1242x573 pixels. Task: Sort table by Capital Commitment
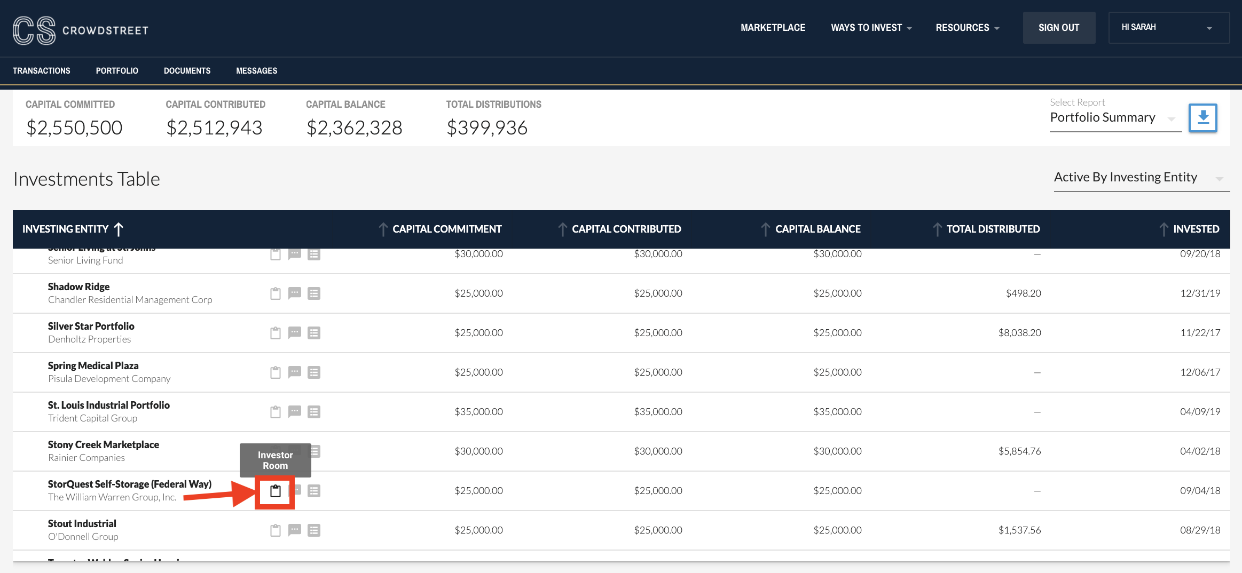pos(441,229)
